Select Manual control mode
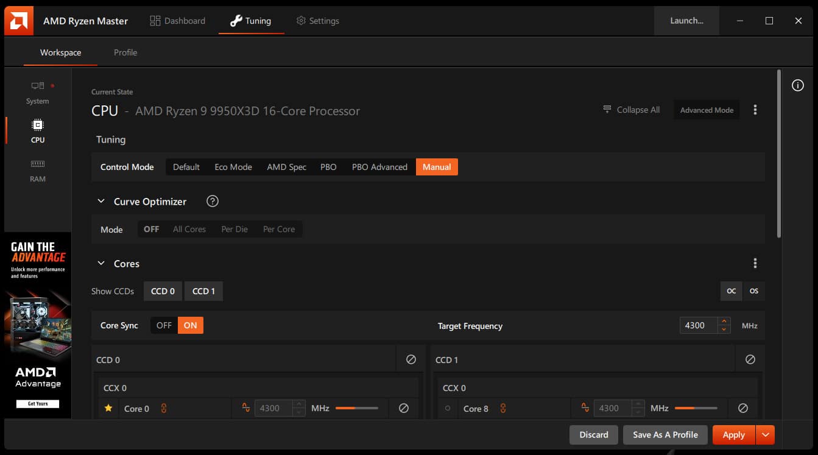The image size is (818, 455). pyautogui.click(x=437, y=167)
